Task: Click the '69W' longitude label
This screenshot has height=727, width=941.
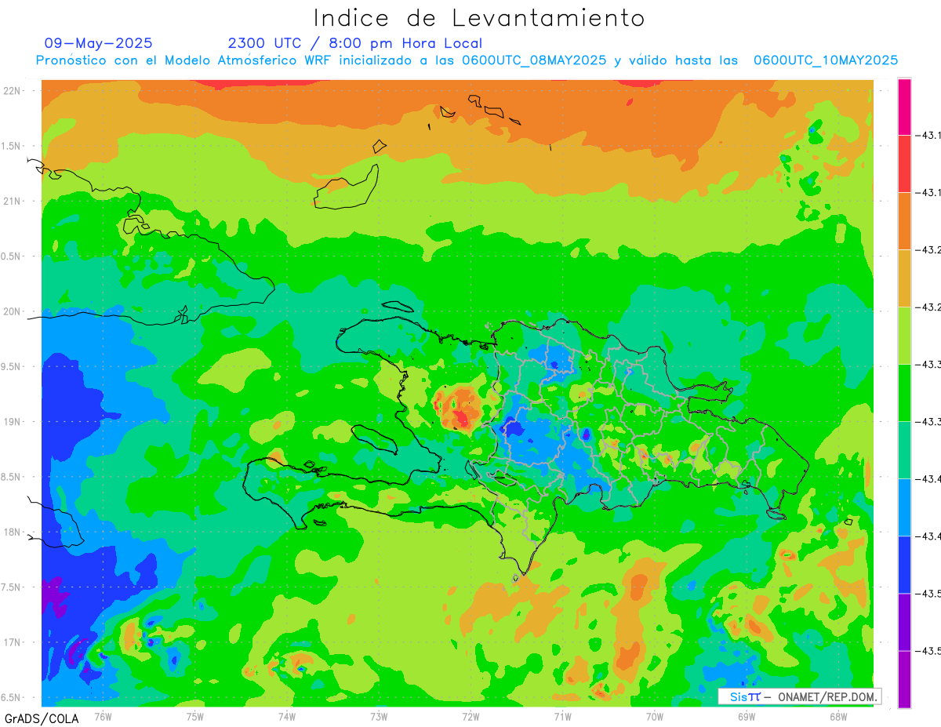Action: [x=747, y=717]
